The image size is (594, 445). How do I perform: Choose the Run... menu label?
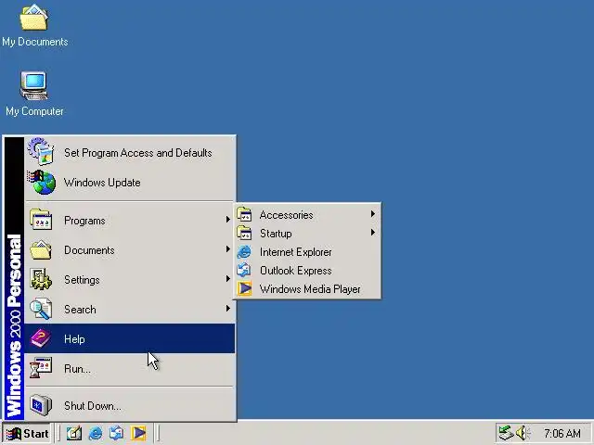(x=77, y=369)
